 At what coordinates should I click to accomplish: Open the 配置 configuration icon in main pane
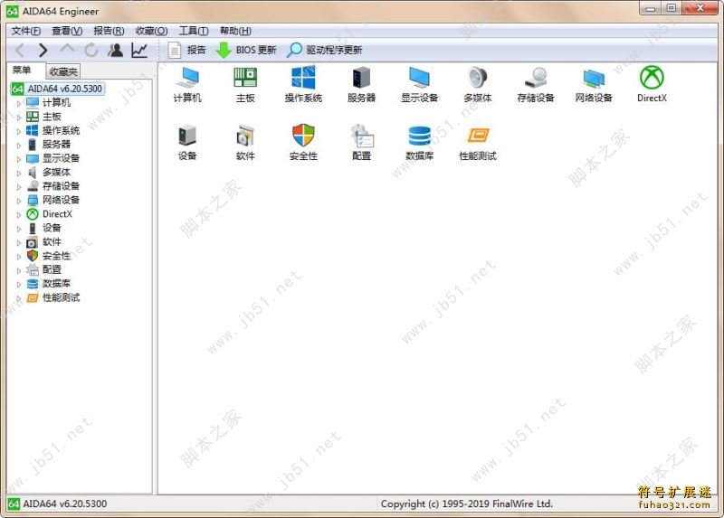(x=361, y=143)
